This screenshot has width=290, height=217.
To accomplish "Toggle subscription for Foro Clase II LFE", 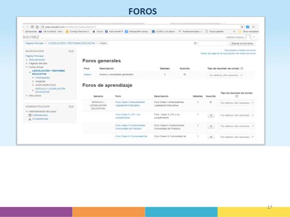I will pos(211,116).
